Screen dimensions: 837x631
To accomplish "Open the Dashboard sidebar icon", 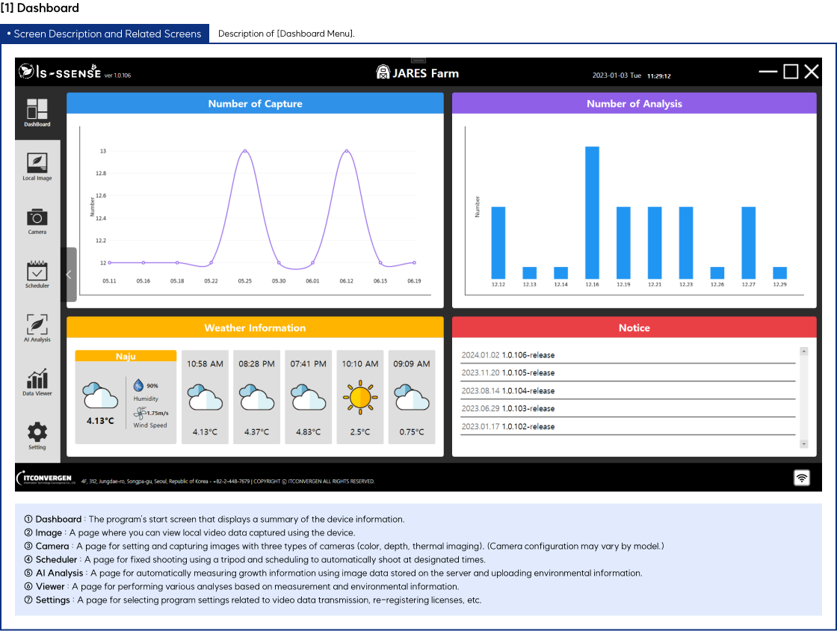I will (37, 111).
